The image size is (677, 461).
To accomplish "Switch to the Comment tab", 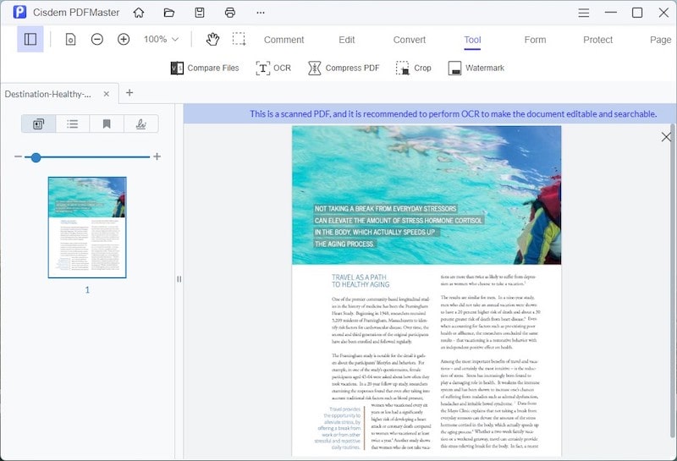I will coord(283,40).
